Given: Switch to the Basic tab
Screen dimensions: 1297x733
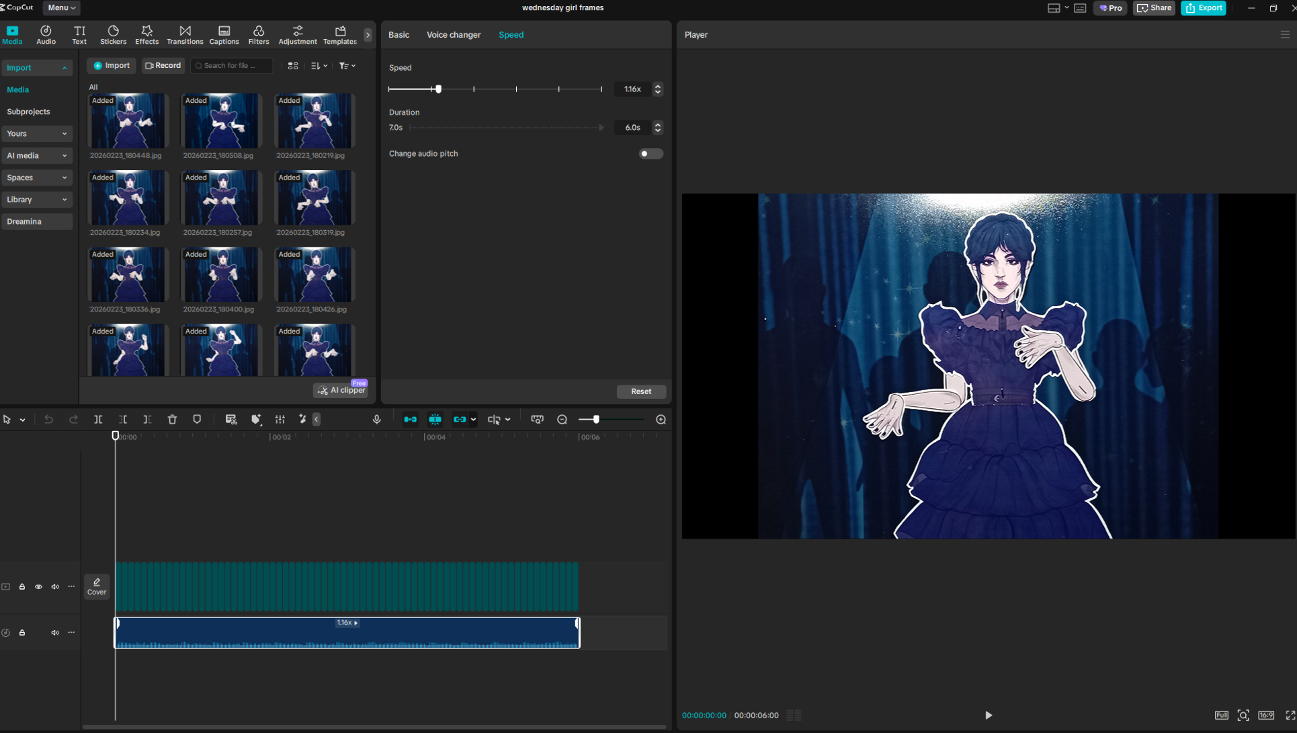Looking at the screenshot, I should tap(399, 35).
